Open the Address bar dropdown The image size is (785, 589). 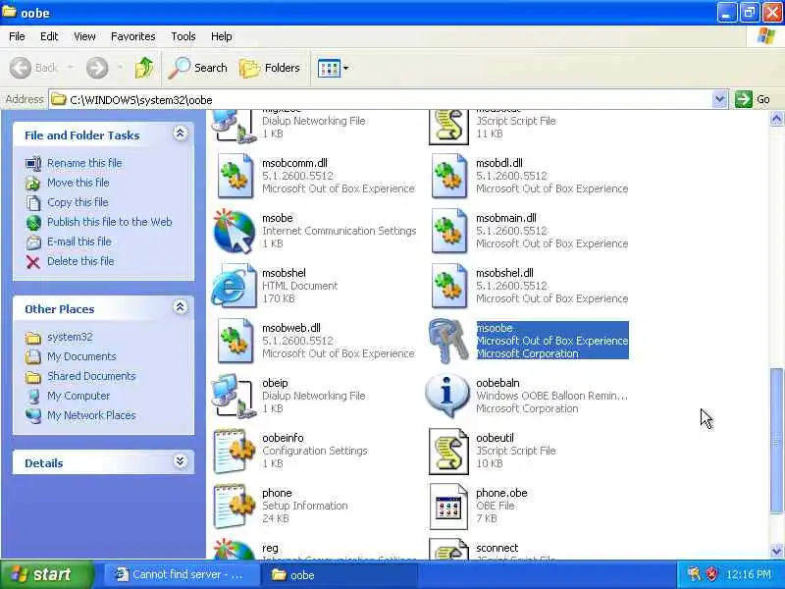(x=719, y=99)
